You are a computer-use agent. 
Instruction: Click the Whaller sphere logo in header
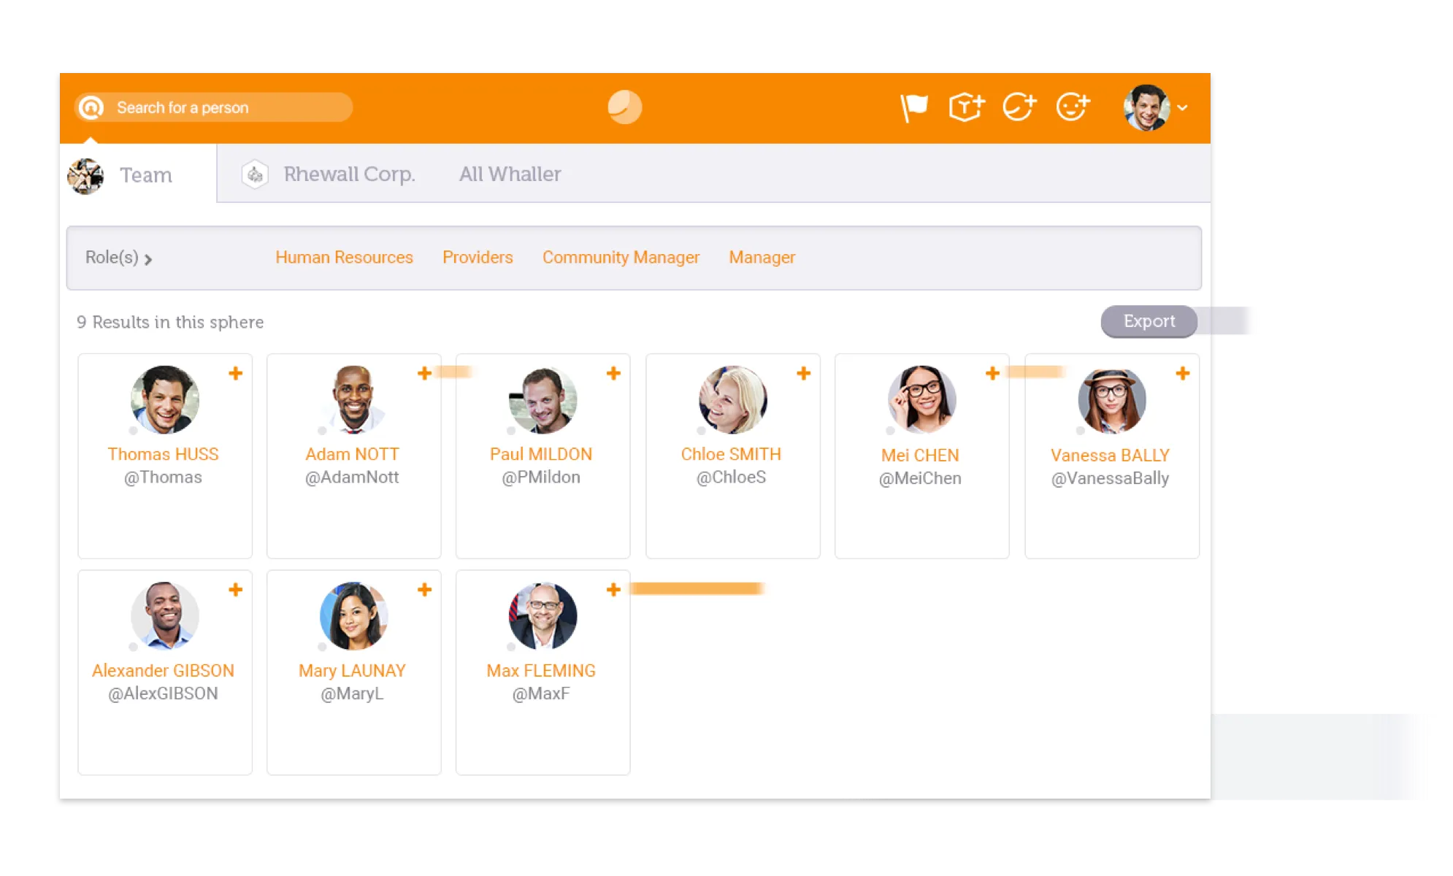coord(624,106)
